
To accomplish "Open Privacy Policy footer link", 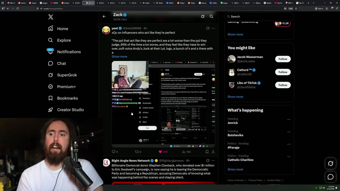I will (255, 180).
